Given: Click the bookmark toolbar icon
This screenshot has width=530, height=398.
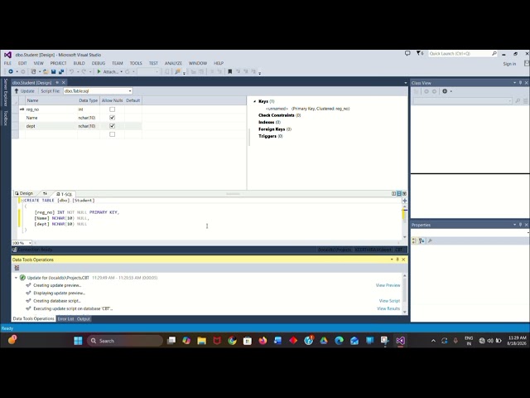Looking at the screenshot, I should click(x=230, y=72).
